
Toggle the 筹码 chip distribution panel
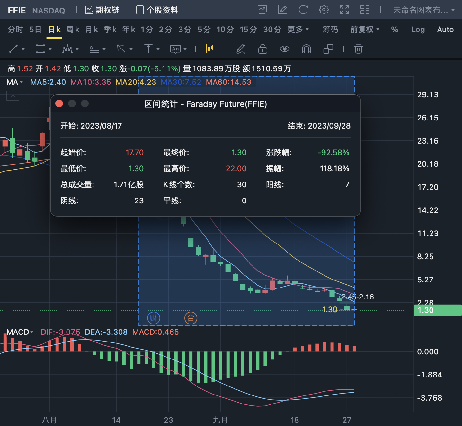pyautogui.click(x=330, y=30)
